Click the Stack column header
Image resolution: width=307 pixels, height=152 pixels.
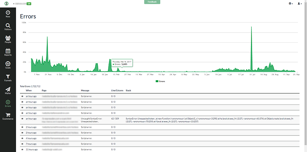point(129,91)
